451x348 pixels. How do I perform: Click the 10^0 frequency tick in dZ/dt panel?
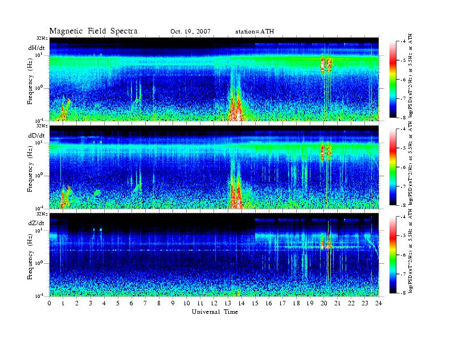pyautogui.click(x=39, y=263)
